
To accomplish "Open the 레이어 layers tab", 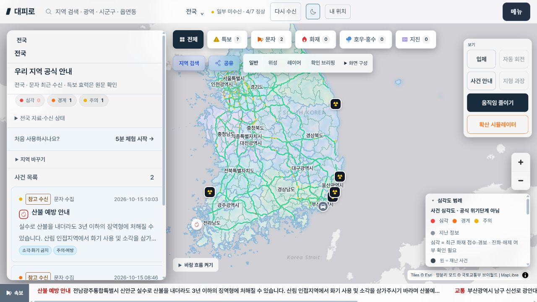I will tap(294, 63).
